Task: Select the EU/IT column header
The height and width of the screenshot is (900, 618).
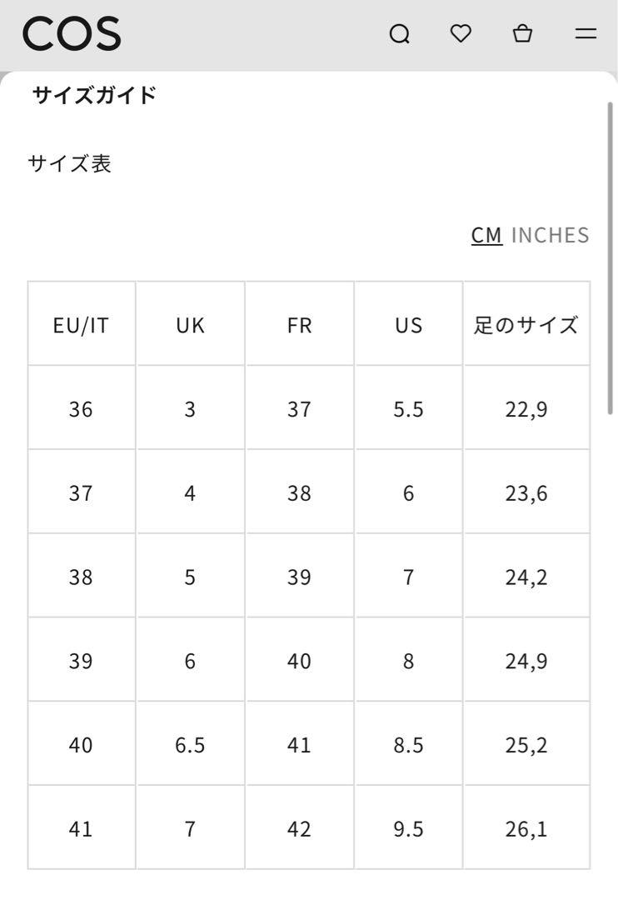Action: click(x=81, y=324)
